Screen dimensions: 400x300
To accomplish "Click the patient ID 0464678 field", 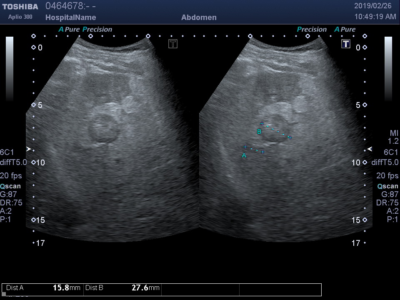I will click(x=70, y=6).
